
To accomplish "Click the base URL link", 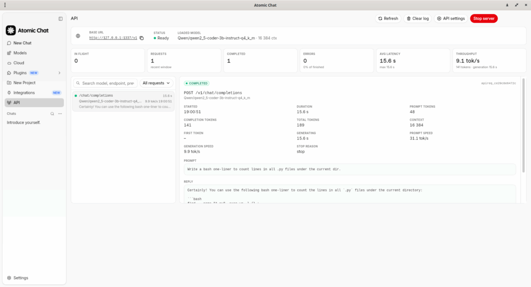I will point(113,38).
